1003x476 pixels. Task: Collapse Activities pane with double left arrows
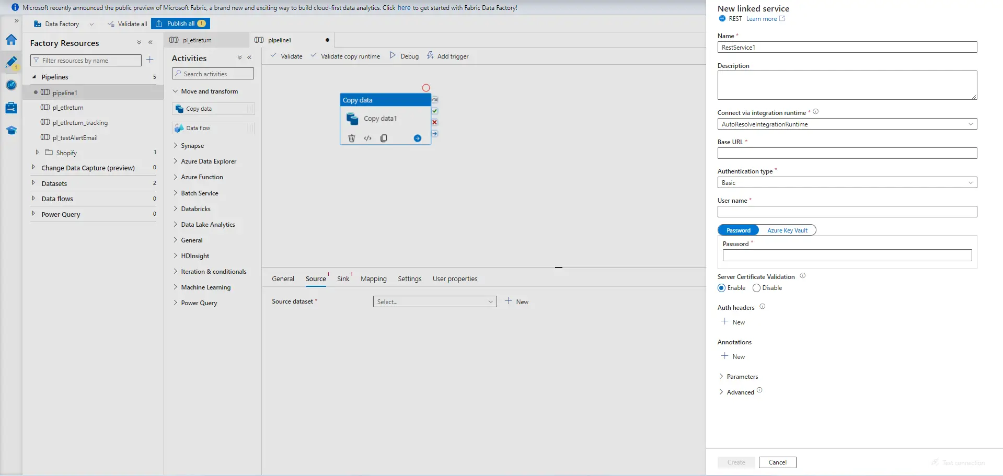(x=249, y=57)
